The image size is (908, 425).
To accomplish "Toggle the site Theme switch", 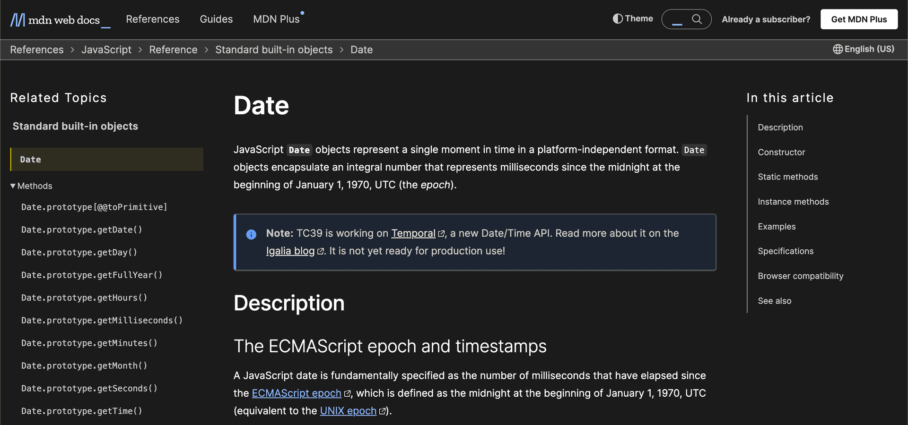I will click(x=633, y=19).
